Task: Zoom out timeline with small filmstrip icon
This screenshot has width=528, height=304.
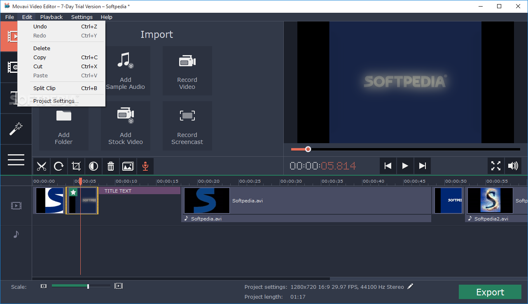Action: click(x=44, y=286)
